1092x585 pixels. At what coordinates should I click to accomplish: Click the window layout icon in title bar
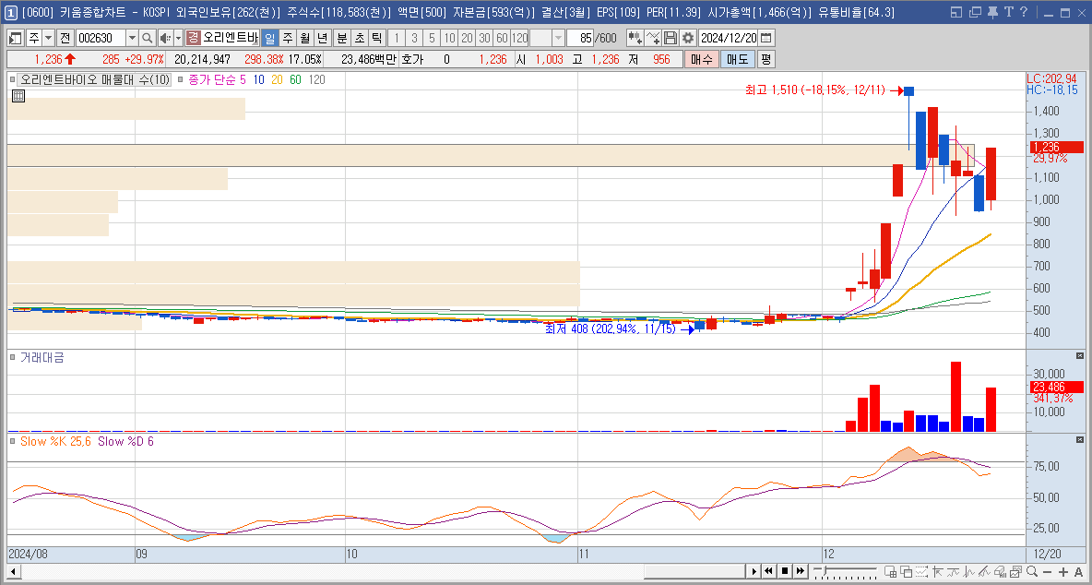[956, 12]
